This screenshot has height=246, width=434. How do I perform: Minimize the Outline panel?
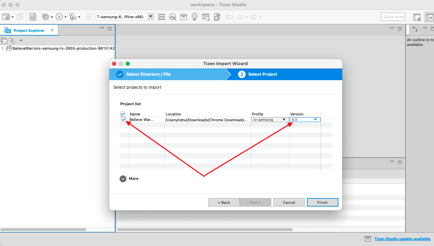(x=425, y=28)
